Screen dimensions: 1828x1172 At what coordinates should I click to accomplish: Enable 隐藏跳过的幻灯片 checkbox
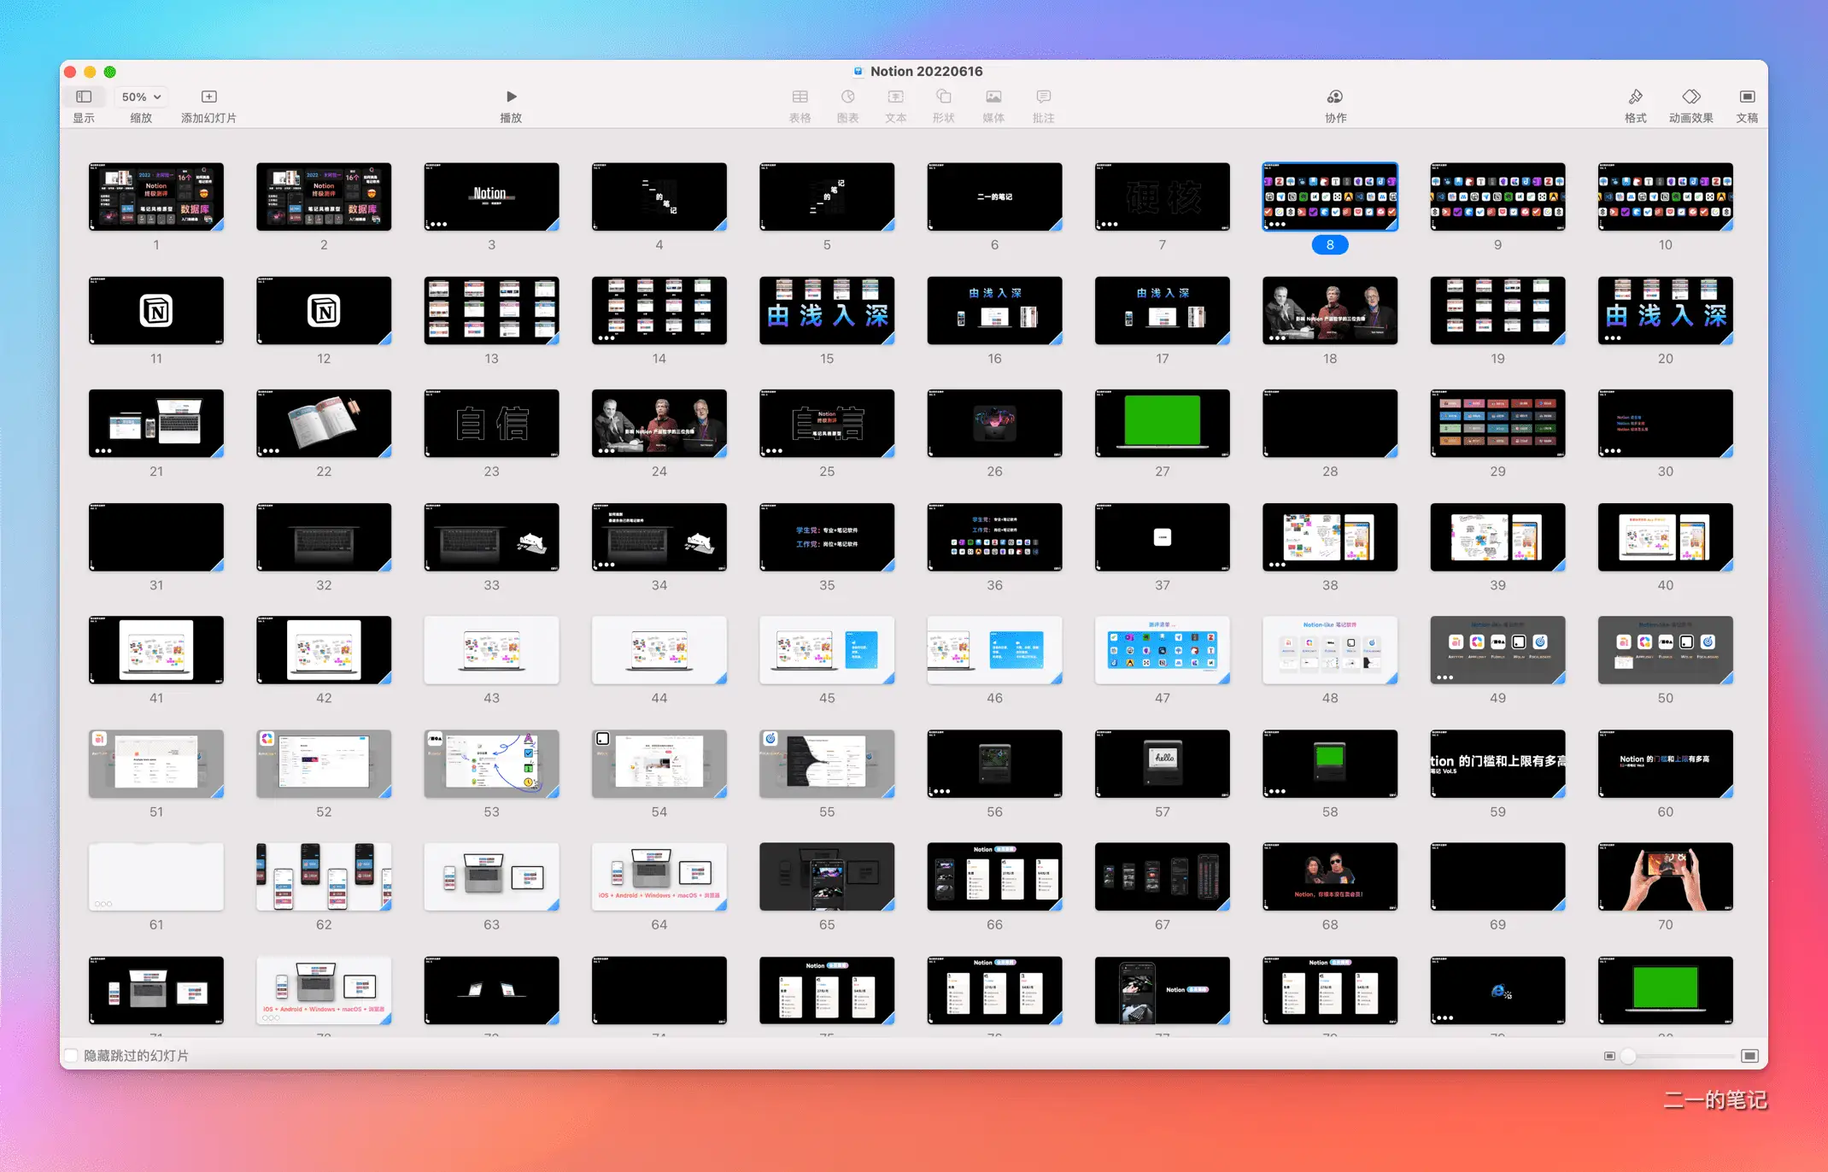click(x=72, y=1056)
